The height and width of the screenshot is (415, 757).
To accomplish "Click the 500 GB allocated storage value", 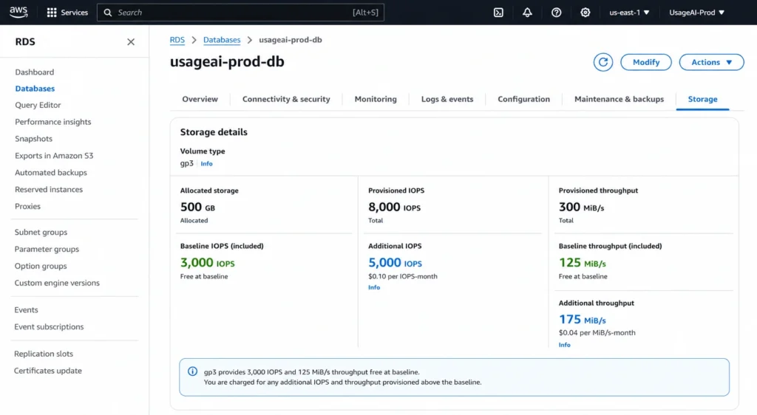I will [197, 207].
